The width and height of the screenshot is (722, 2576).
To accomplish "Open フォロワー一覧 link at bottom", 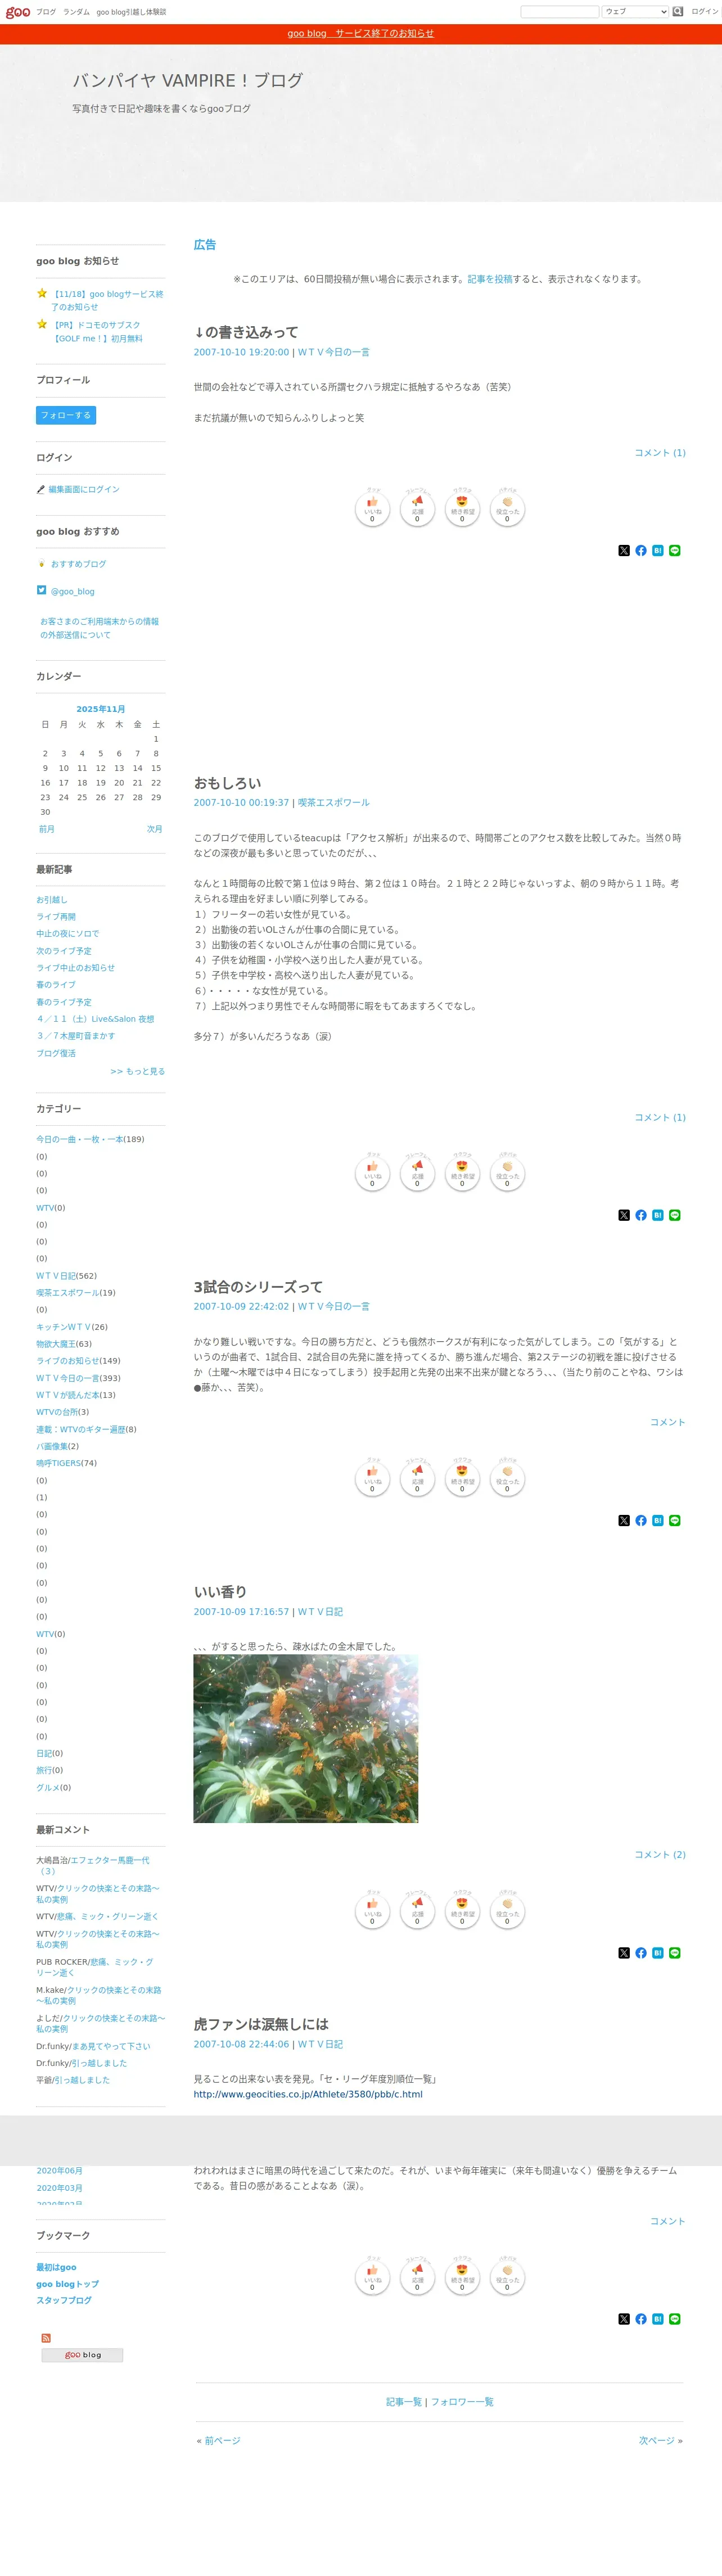I will (x=462, y=2402).
